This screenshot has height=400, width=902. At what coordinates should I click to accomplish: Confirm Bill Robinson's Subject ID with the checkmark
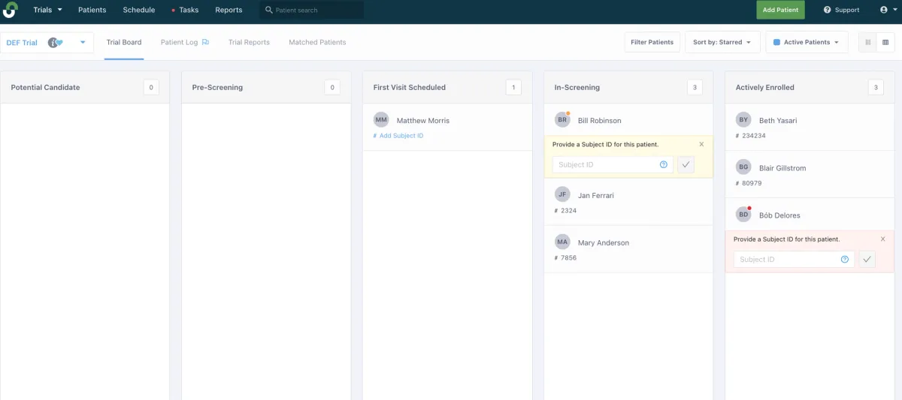click(686, 164)
